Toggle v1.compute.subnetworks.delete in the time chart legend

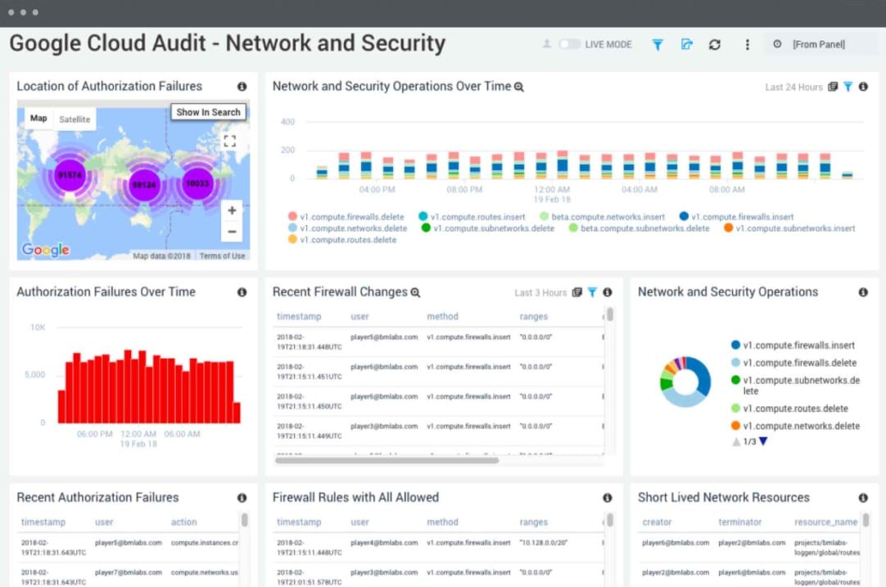488,228
